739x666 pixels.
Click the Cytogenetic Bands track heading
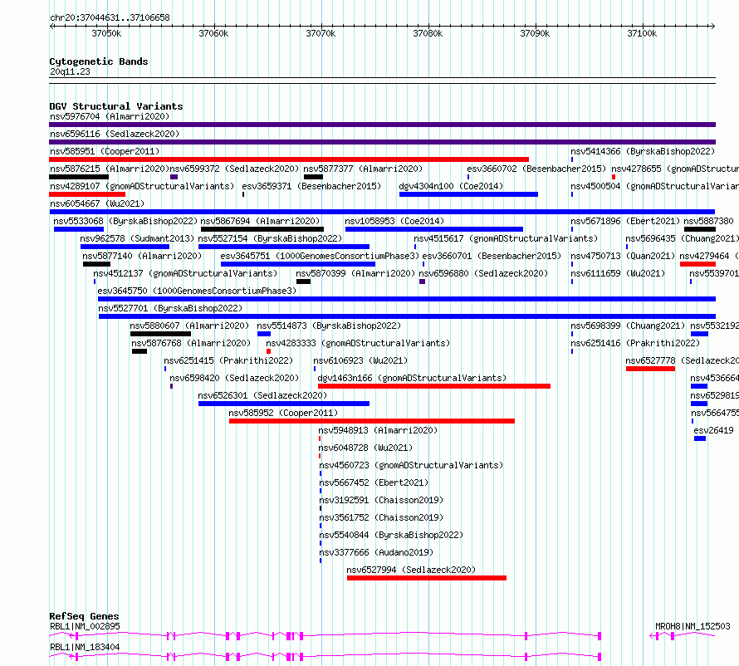pos(99,61)
